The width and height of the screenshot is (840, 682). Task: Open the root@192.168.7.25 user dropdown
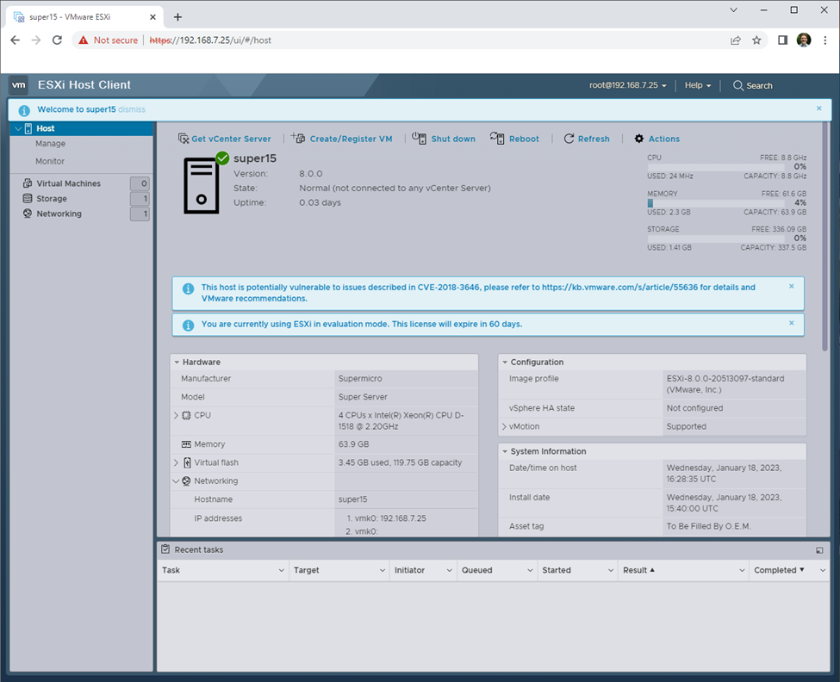coord(628,85)
